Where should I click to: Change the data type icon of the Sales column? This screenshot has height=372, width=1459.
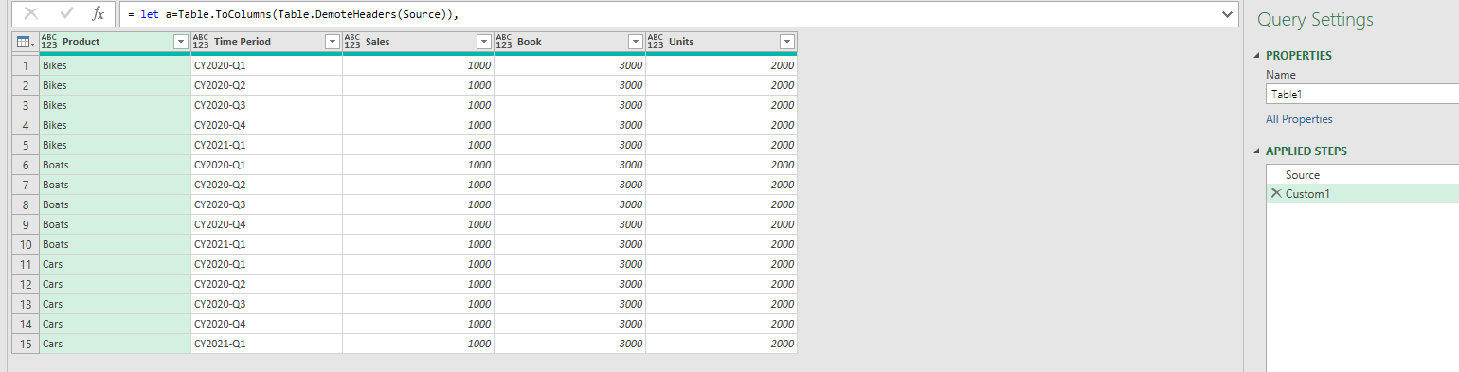click(x=352, y=42)
